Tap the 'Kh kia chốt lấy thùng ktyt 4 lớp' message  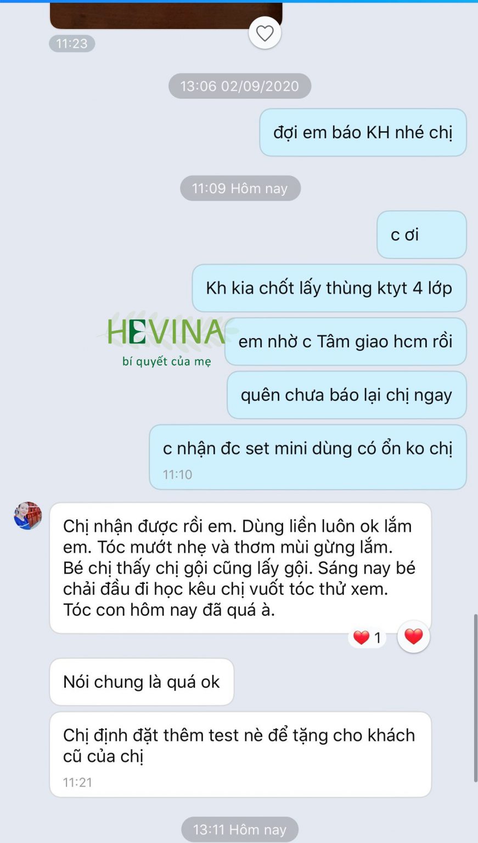[x=329, y=288]
